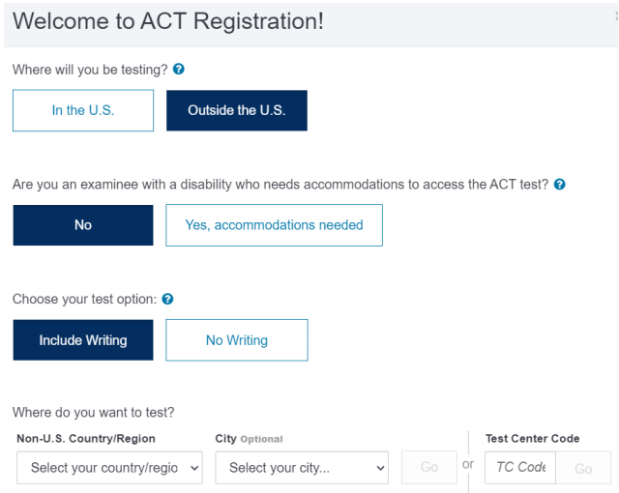
Task: Open help icon beside testing location question
Action: click(179, 69)
